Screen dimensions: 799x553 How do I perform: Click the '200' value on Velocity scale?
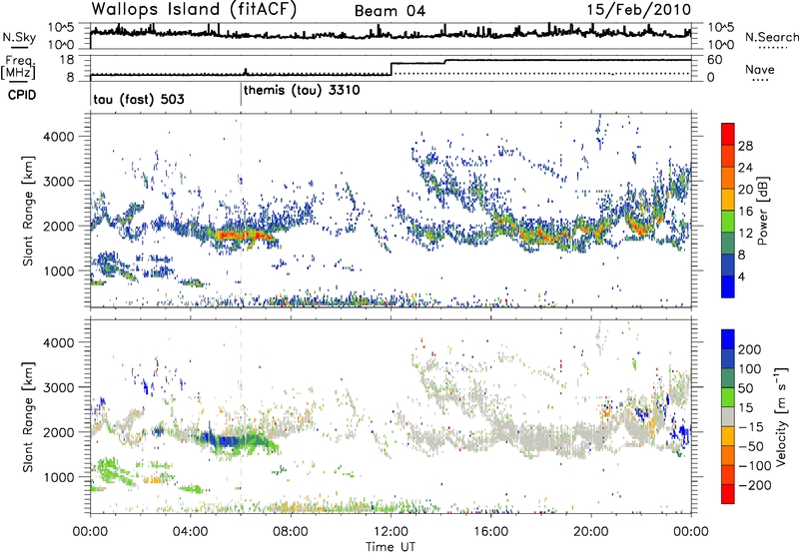tap(750, 349)
